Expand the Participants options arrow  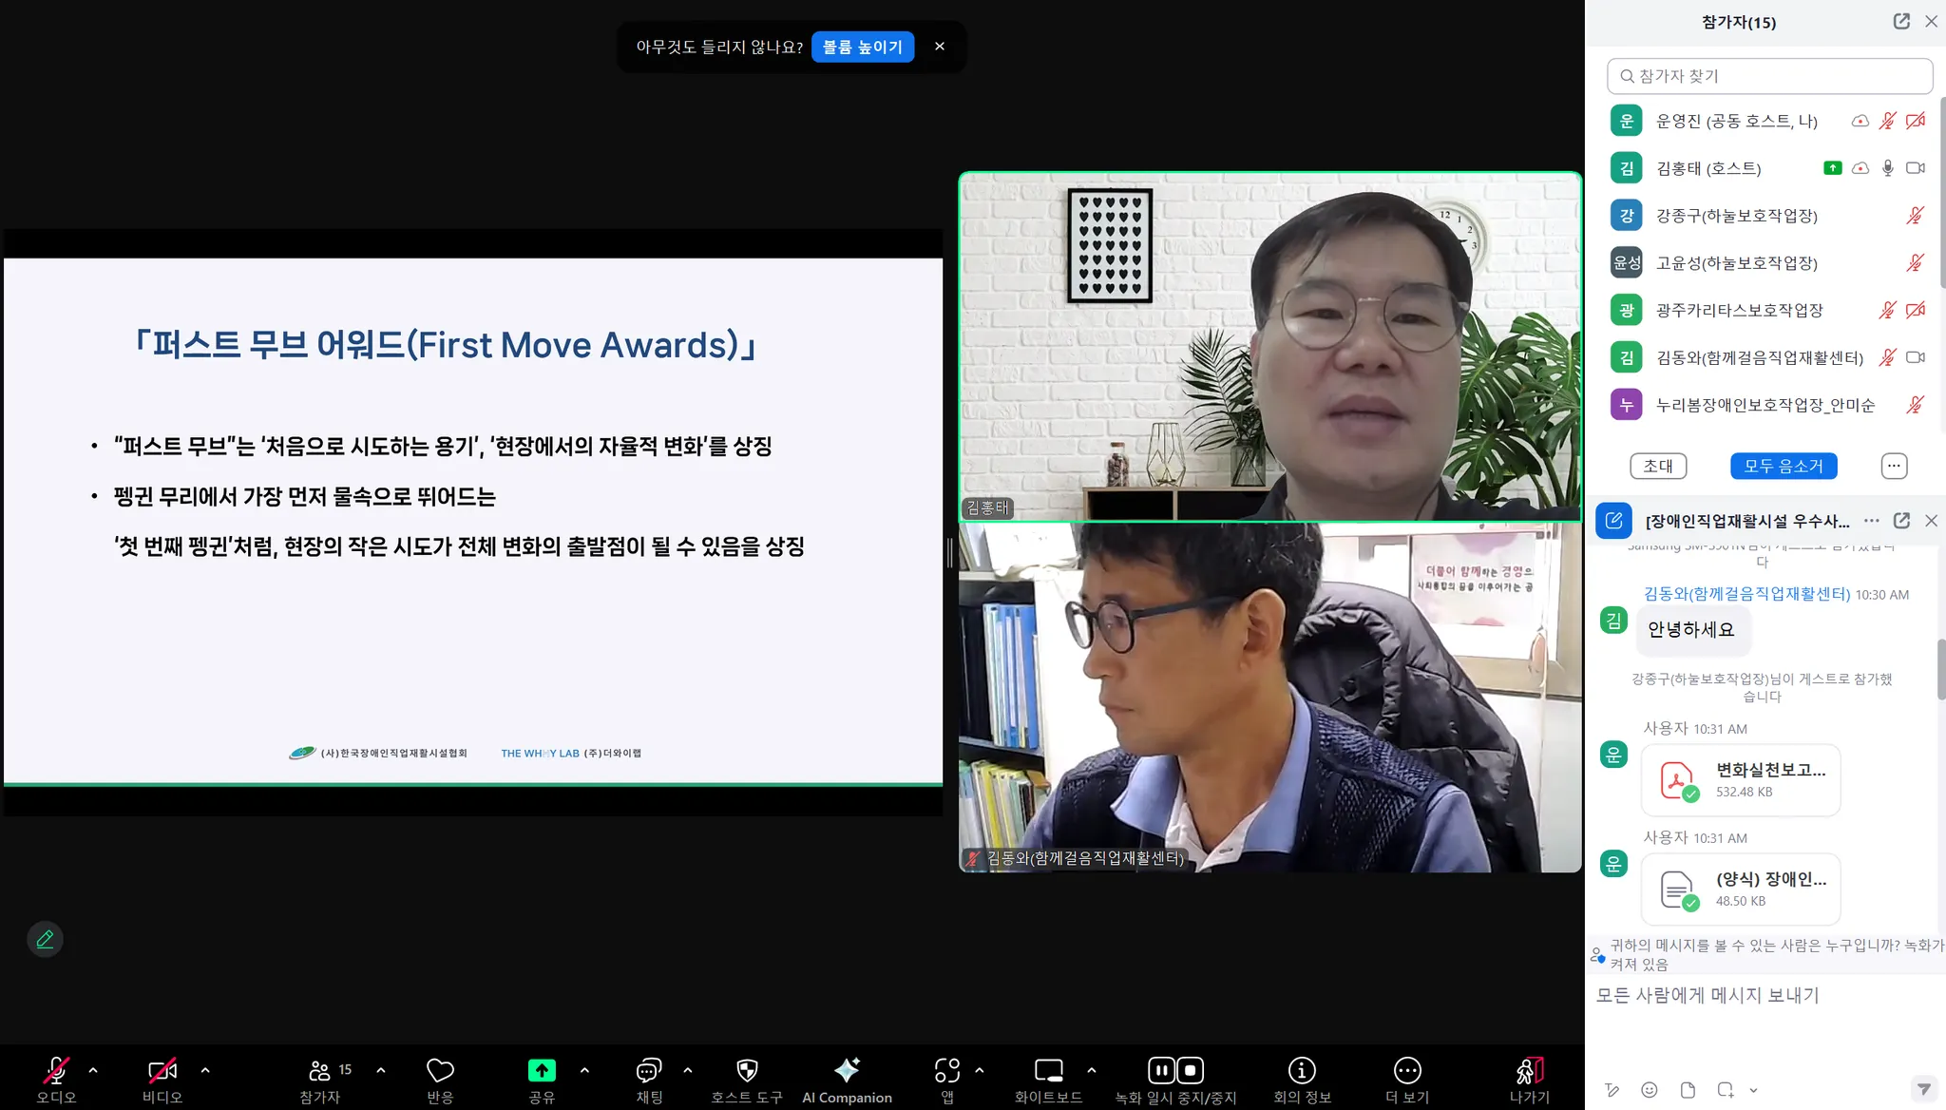pos(381,1070)
